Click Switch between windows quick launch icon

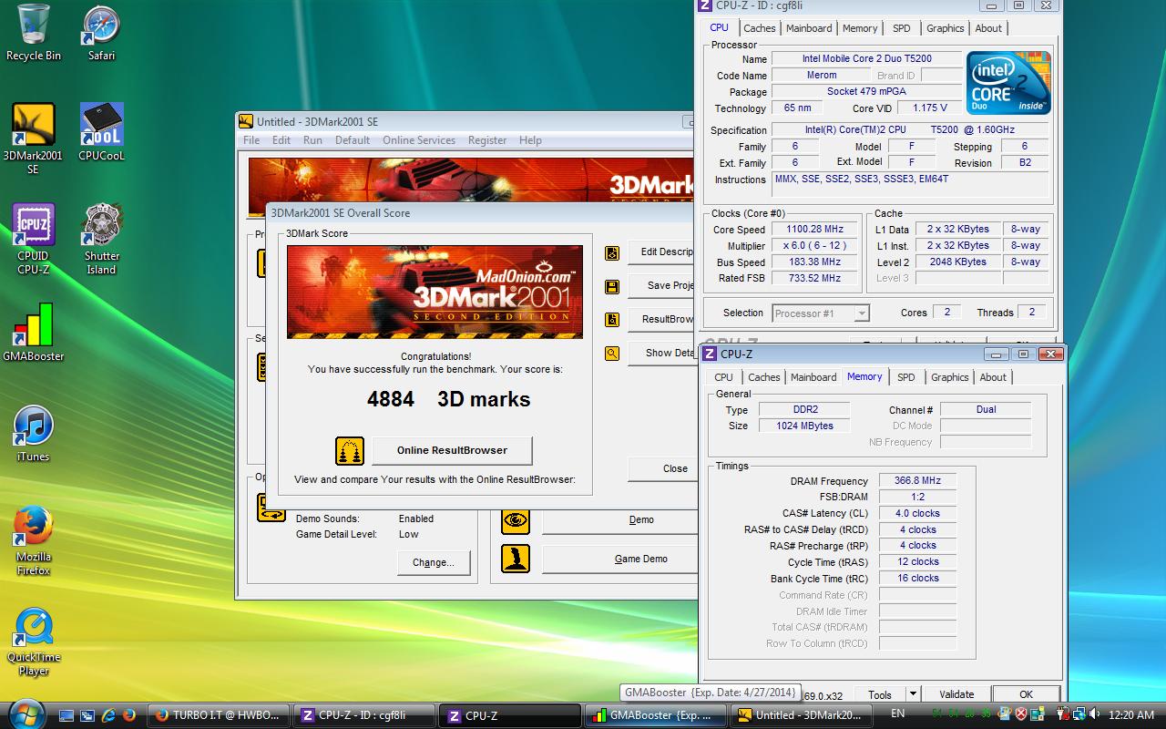(x=87, y=715)
